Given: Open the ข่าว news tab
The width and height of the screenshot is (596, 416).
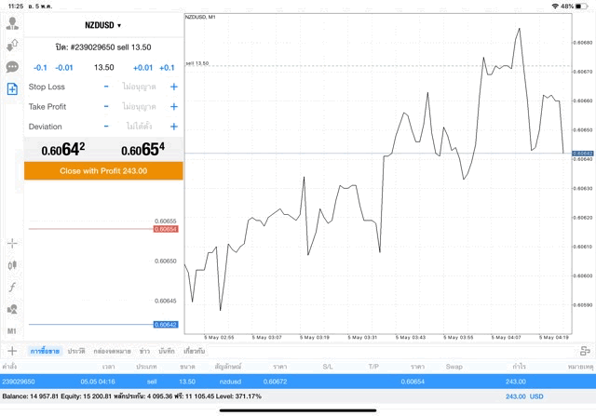Looking at the screenshot, I should (x=144, y=351).
